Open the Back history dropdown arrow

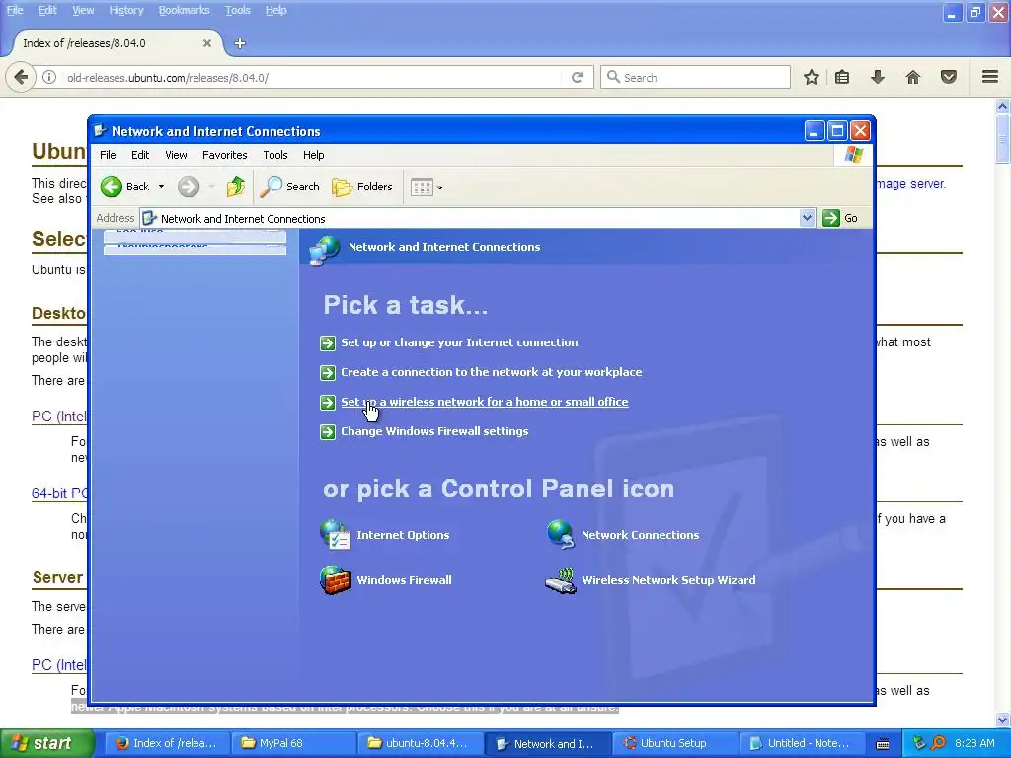pos(161,187)
